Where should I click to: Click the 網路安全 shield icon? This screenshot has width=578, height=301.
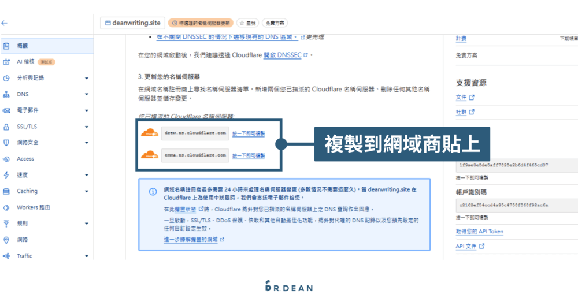pos(6,143)
